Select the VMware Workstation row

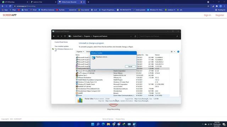[122, 78]
